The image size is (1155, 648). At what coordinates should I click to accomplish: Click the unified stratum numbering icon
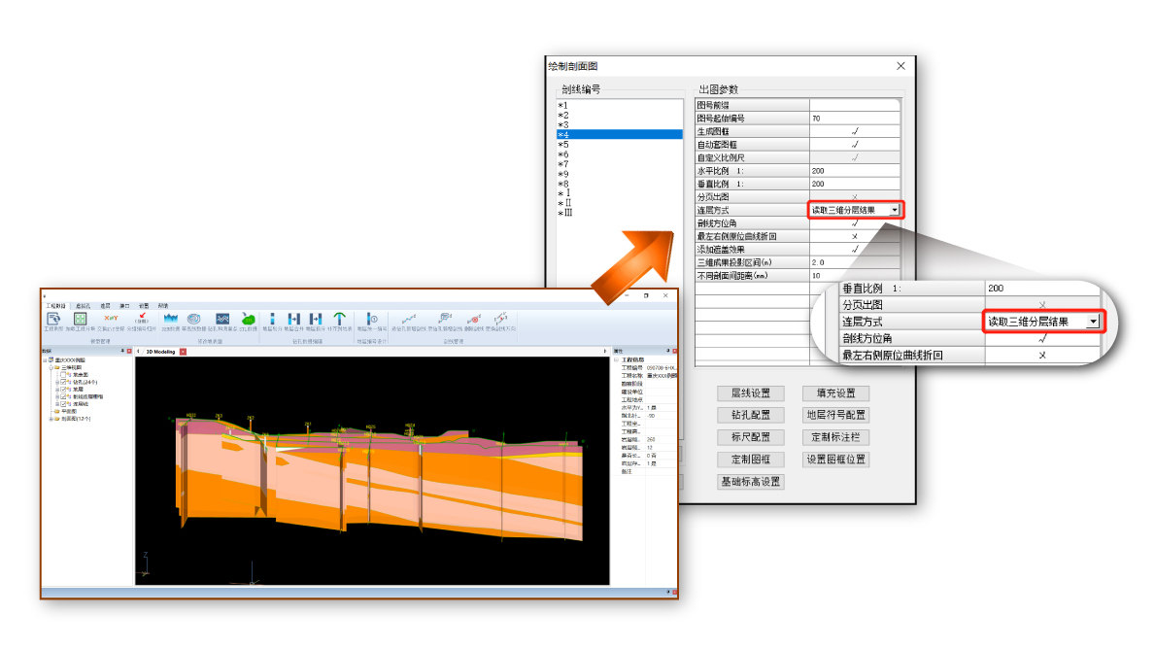372,319
